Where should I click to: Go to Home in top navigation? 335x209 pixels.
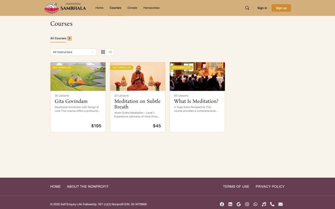[x=99, y=8]
